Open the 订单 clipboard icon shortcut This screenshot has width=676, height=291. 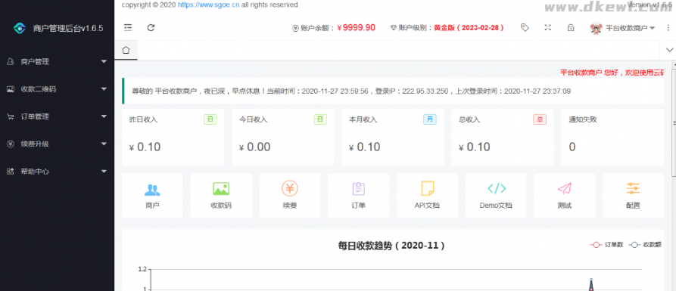(358, 188)
